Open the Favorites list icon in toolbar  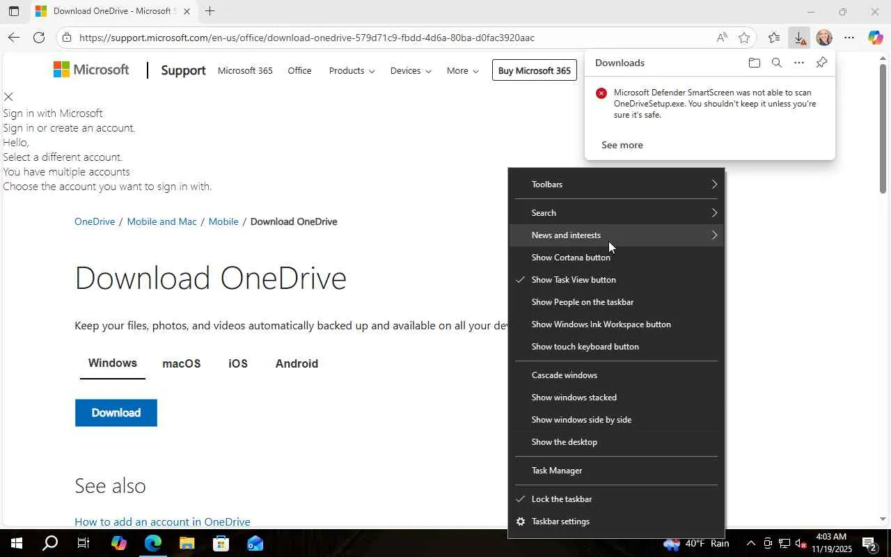point(774,38)
